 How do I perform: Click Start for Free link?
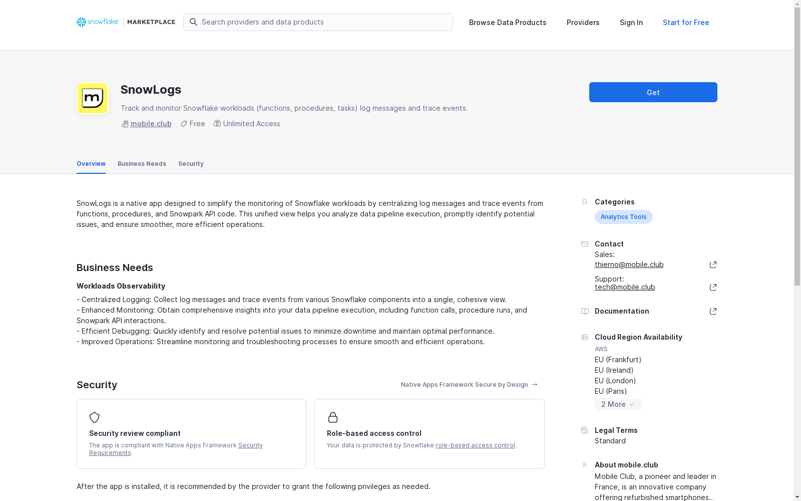[686, 23]
